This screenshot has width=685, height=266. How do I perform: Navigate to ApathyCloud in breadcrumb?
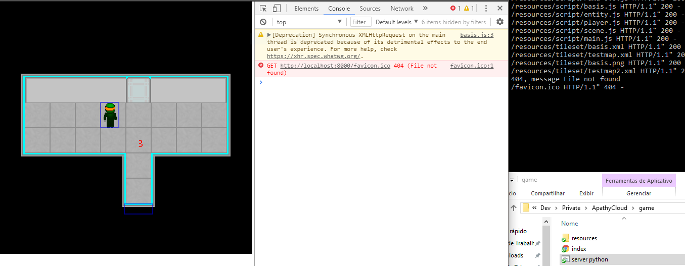(609, 208)
